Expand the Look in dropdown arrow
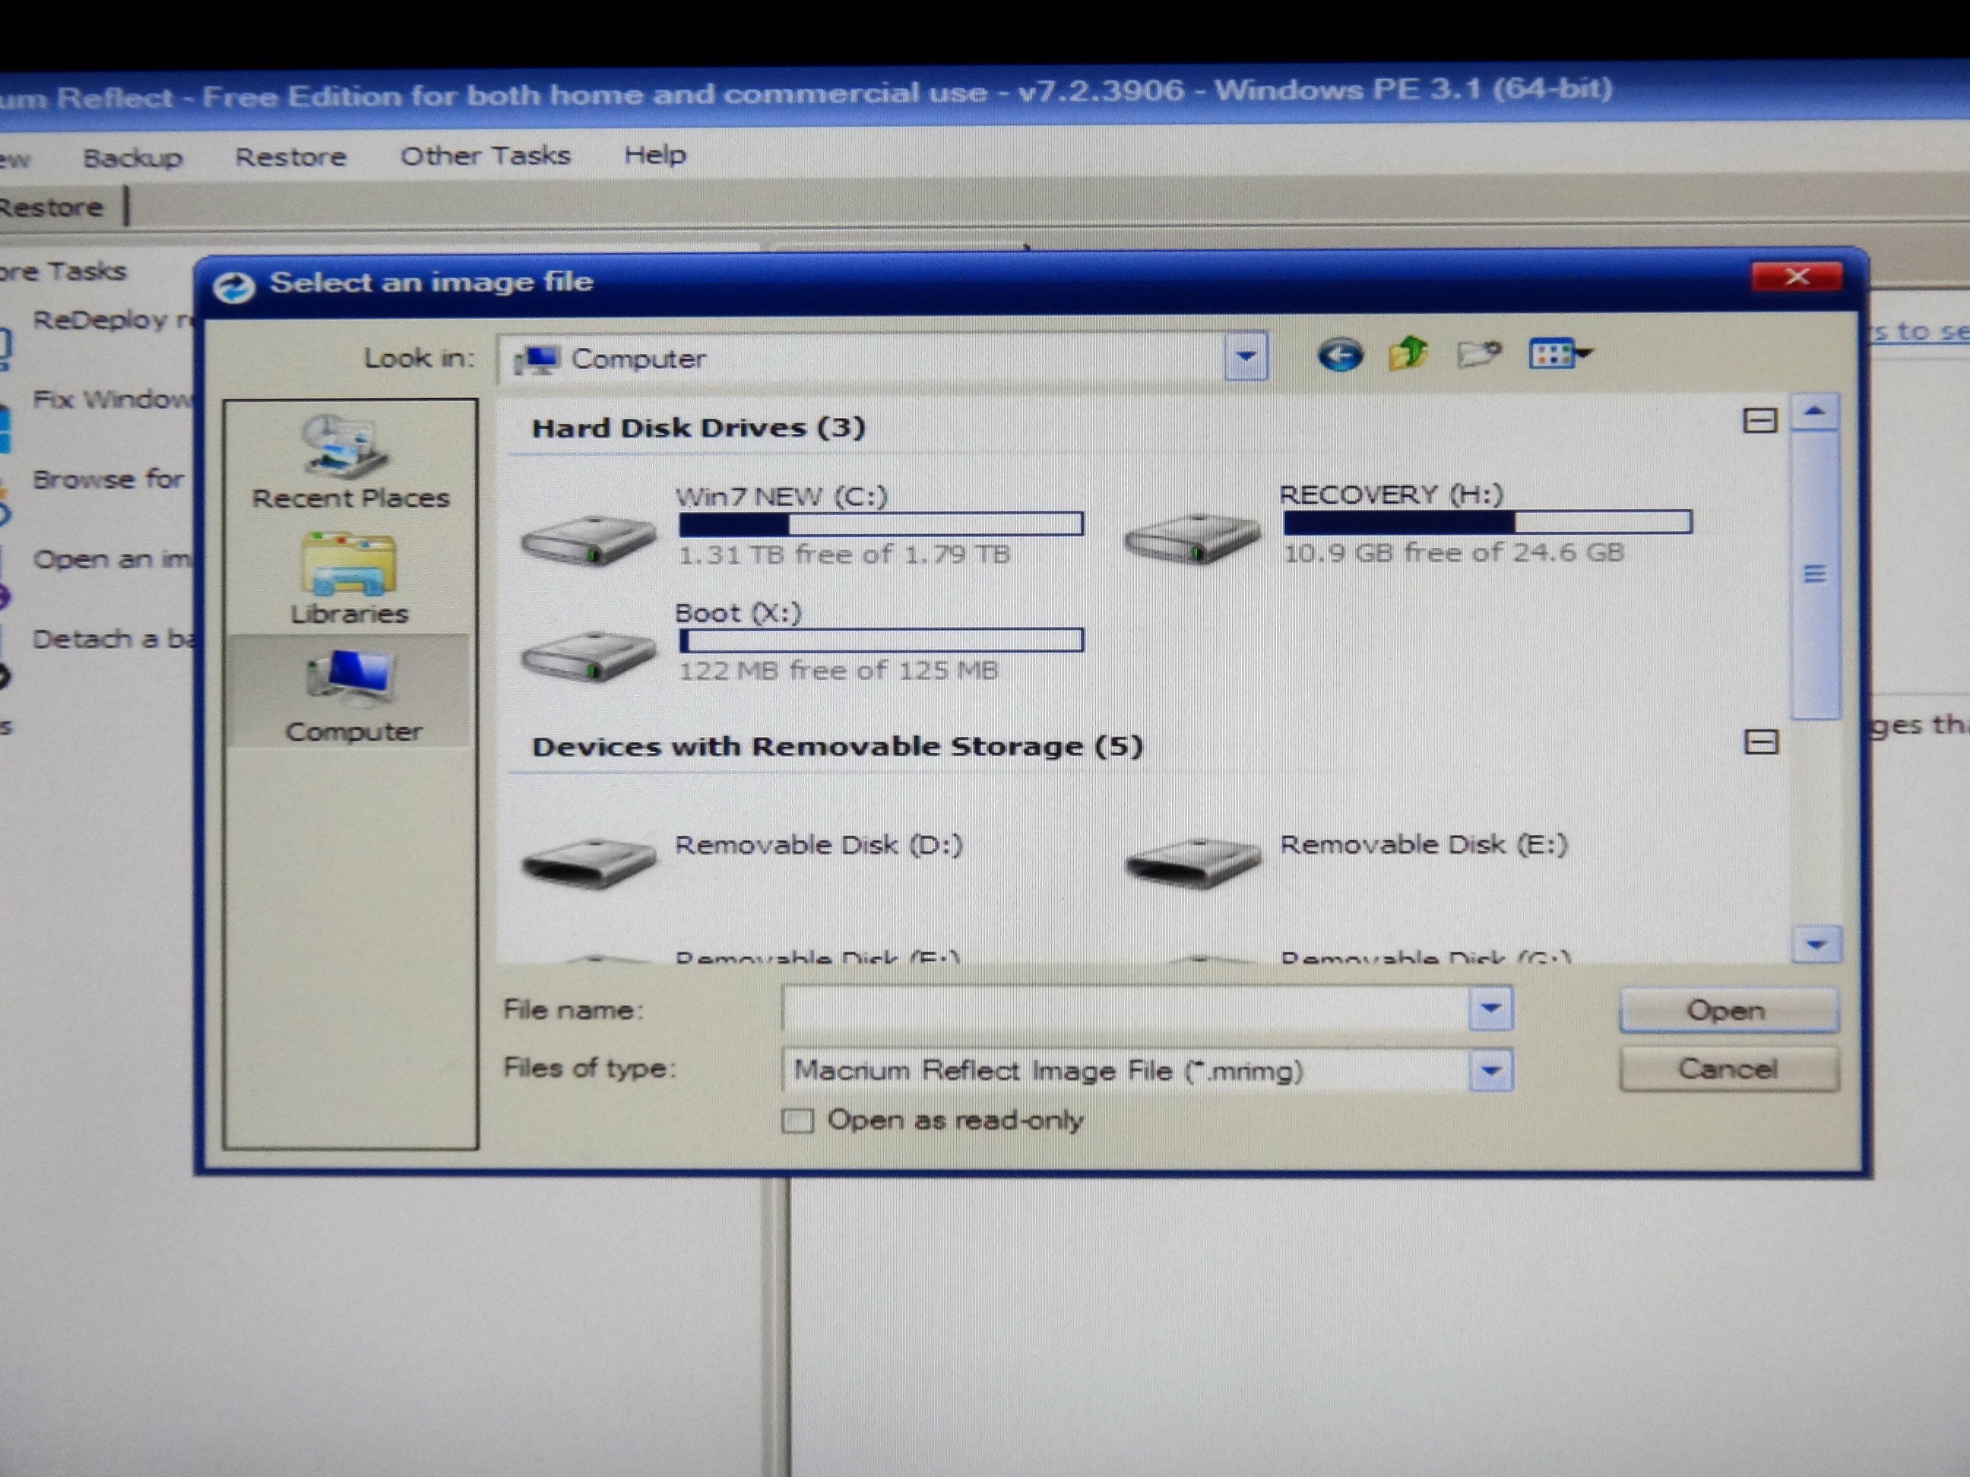The width and height of the screenshot is (1970, 1477). click(1246, 357)
